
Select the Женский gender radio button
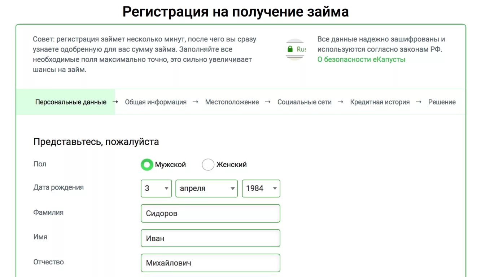(x=208, y=165)
